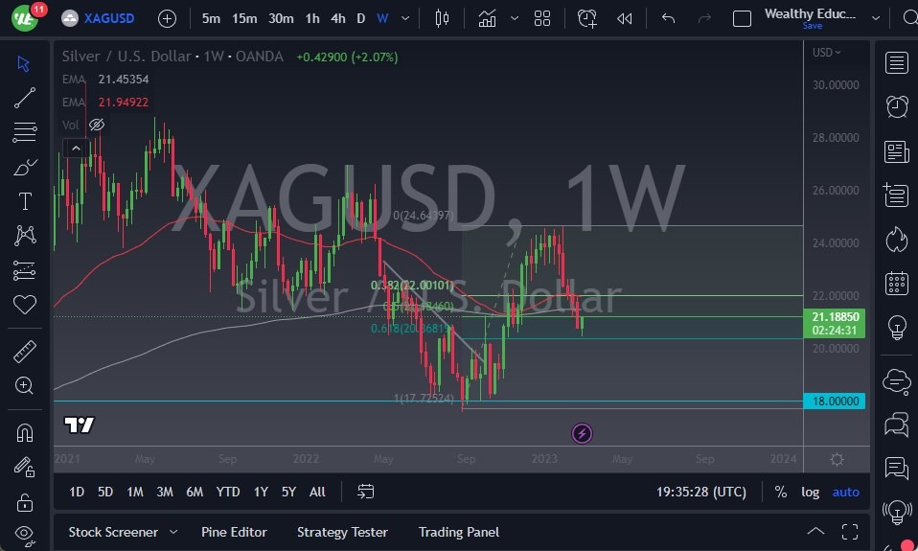Open quick search magnifier
The image size is (918, 551).
(909, 19)
